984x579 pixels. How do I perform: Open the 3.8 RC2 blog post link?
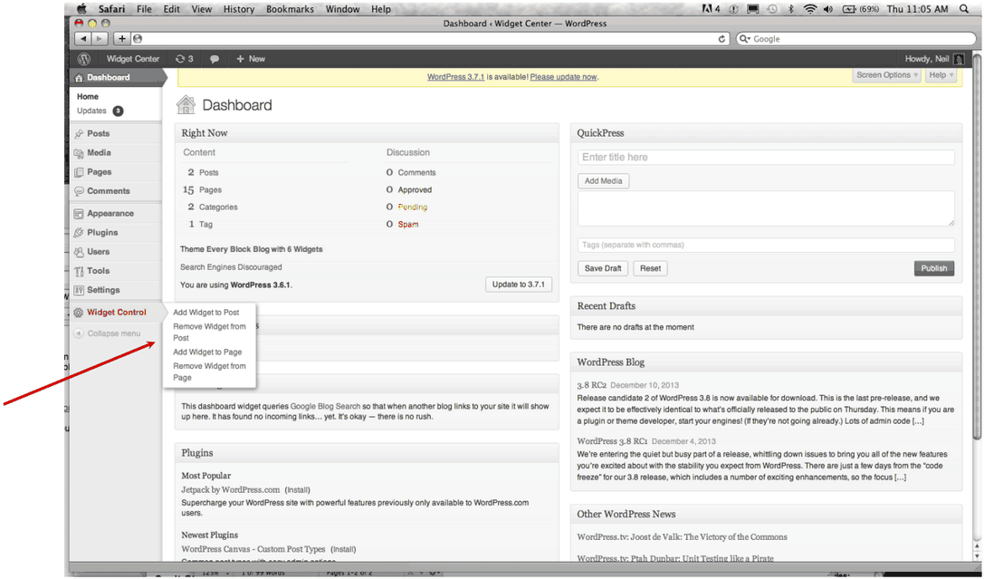pyautogui.click(x=592, y=385)
